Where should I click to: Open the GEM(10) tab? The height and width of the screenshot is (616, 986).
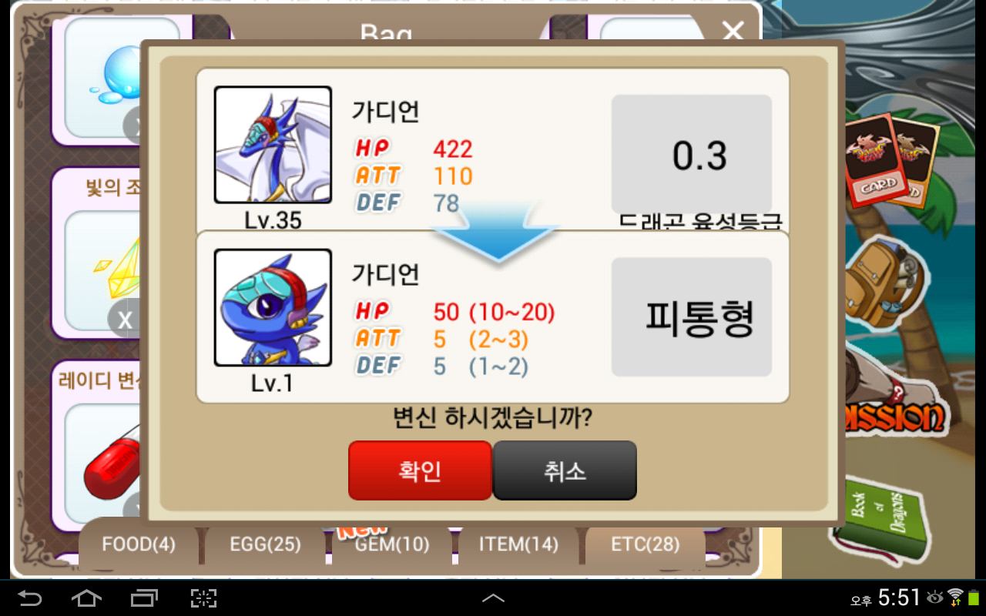coord(392,544)
